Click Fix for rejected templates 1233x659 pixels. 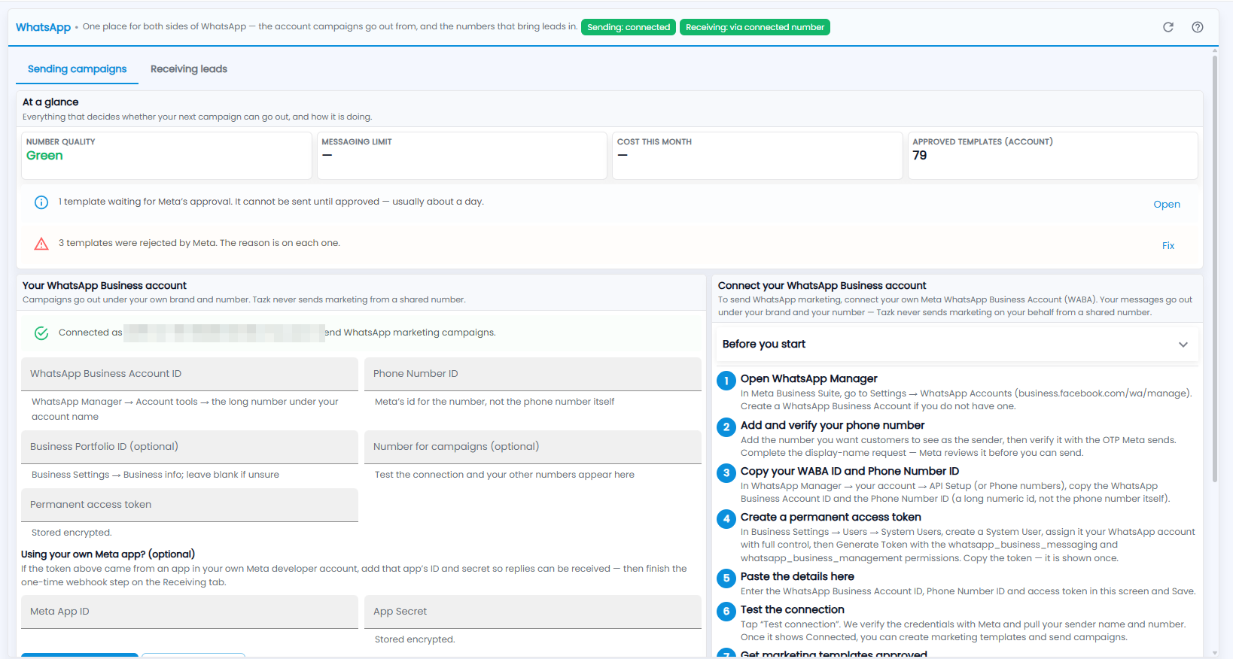(x=1168, y=246)
